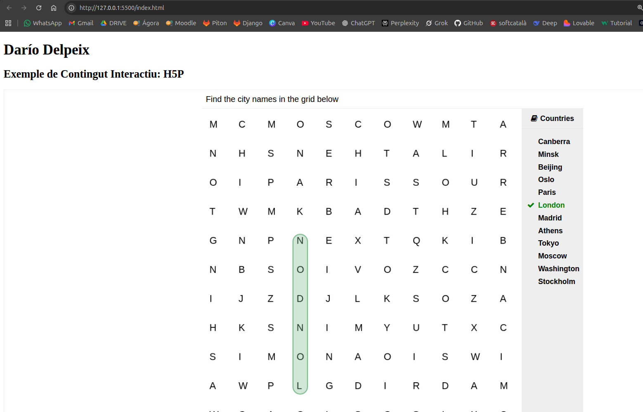Open the YouTube bookmark
The height and width of the screenshot is (412, 643).
(x=318, y=23)
